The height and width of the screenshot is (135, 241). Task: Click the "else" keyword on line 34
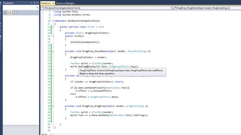73,94
